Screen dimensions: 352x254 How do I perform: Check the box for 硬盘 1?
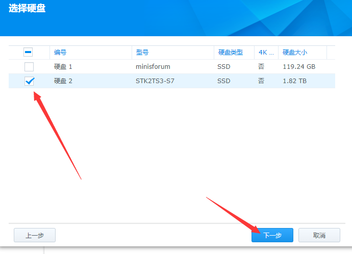coord(29,67)
